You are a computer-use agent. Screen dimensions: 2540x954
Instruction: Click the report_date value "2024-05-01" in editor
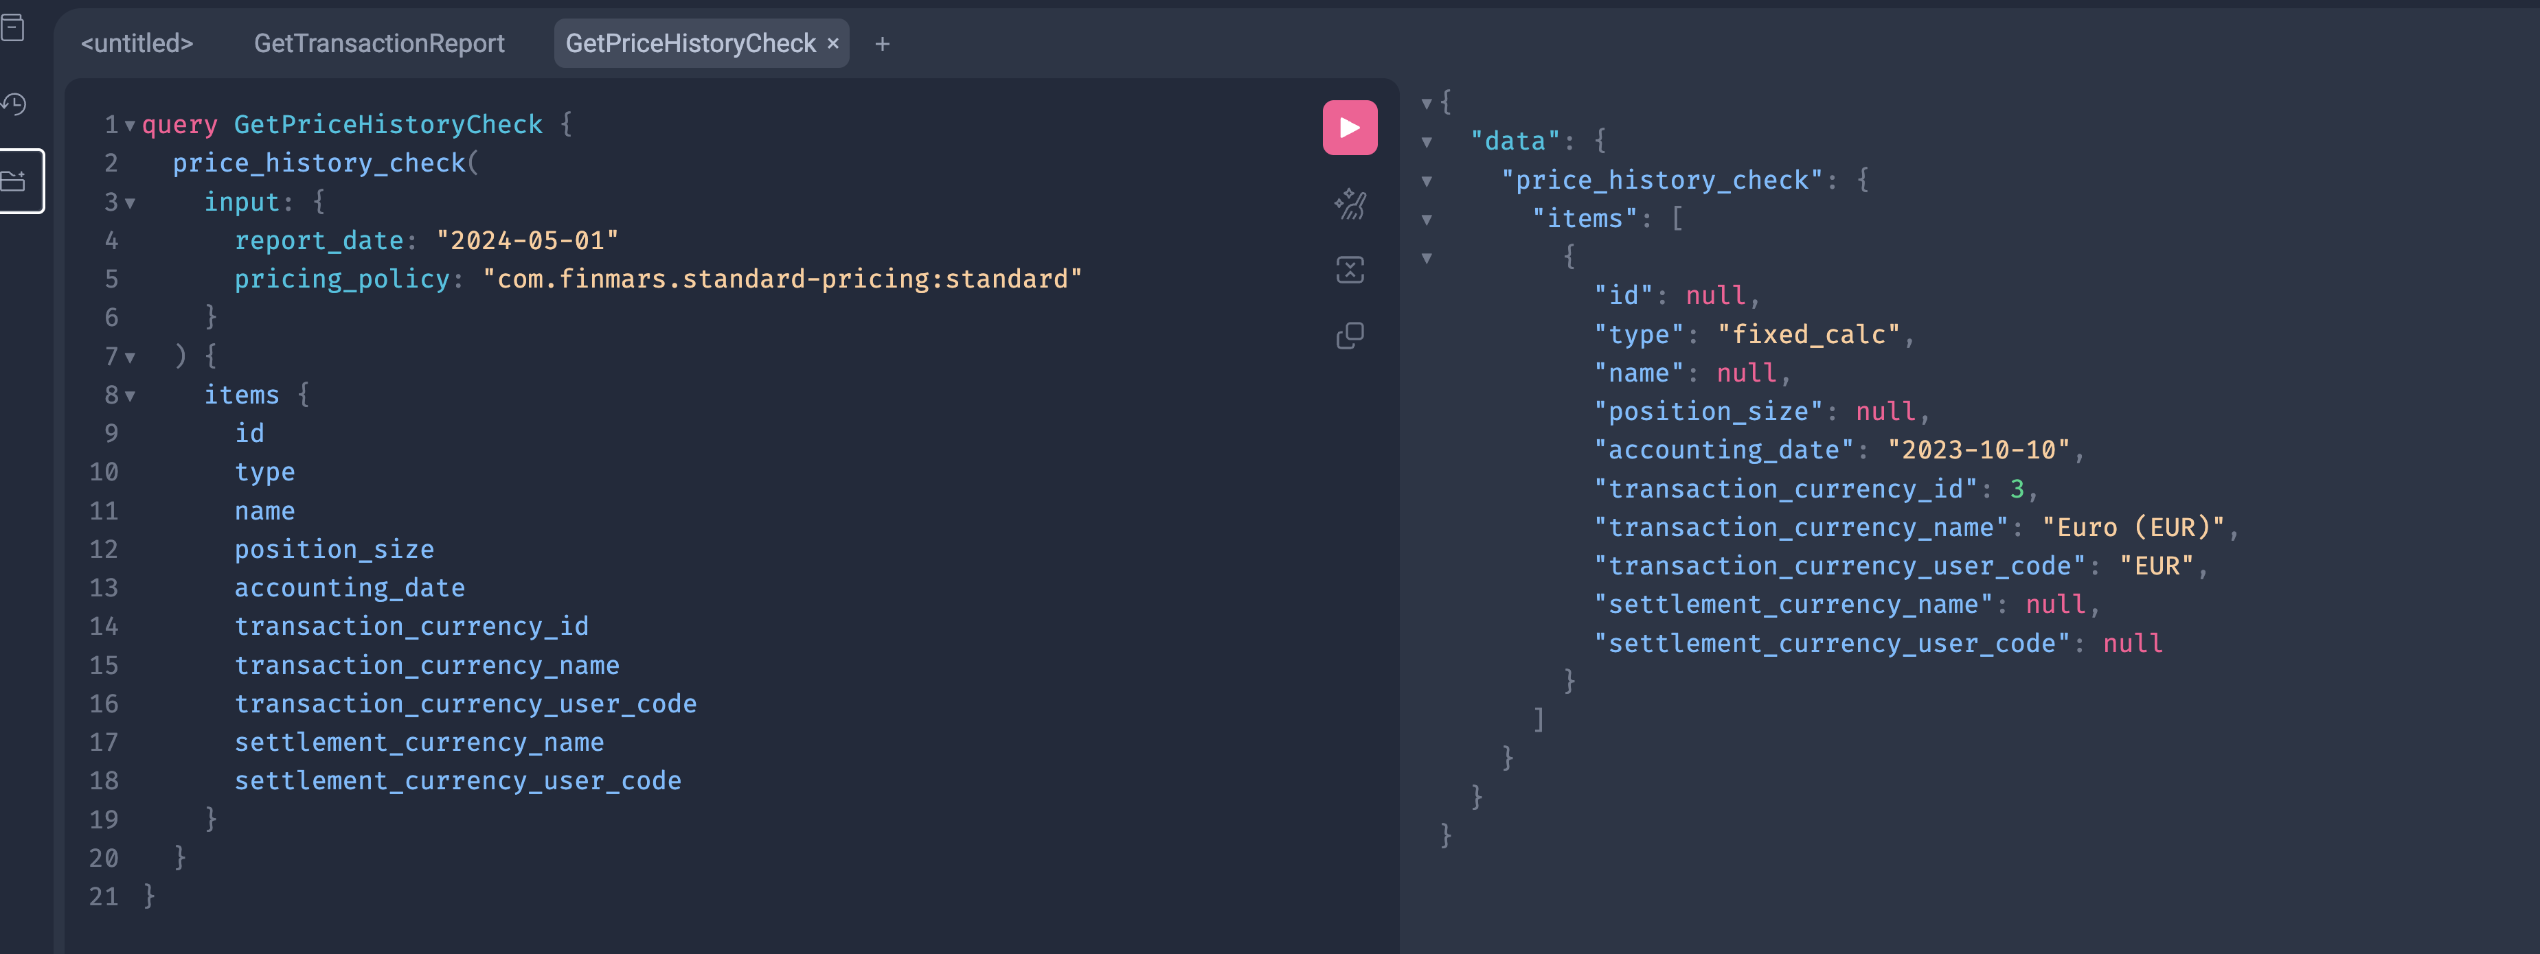coord(527,240)
